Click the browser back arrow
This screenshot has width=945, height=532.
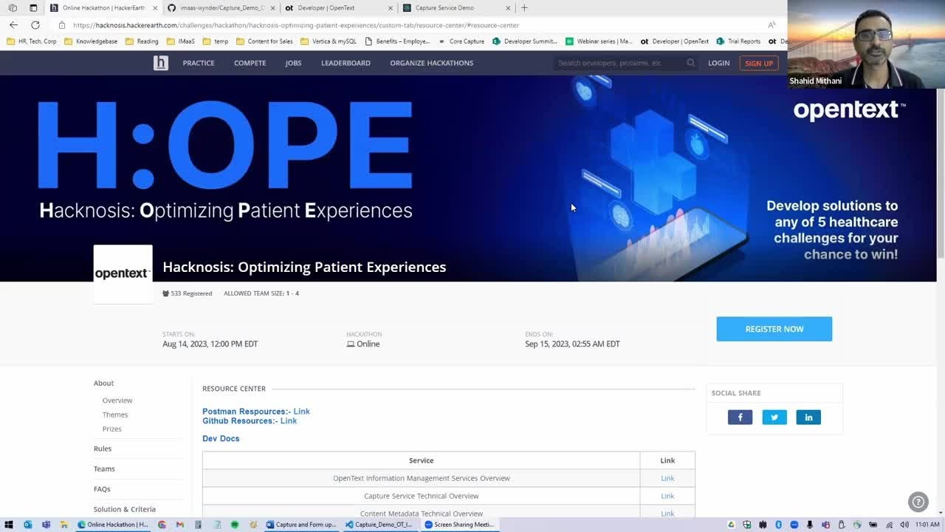13,24
